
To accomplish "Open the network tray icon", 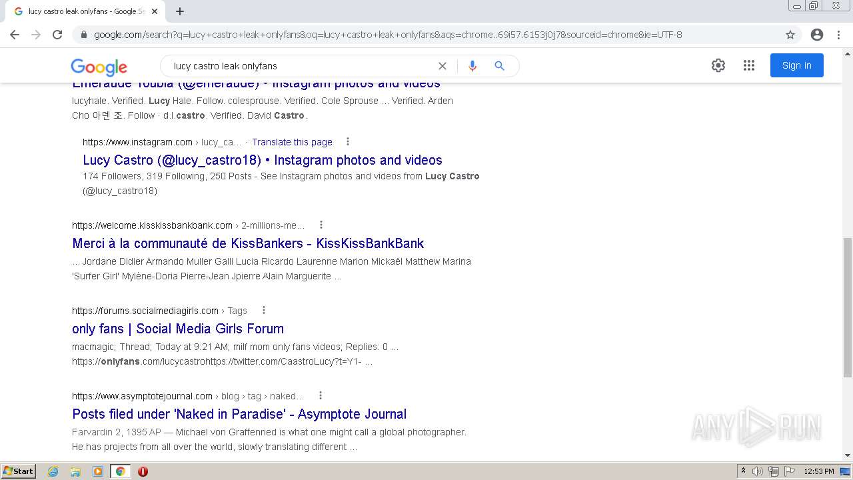I will (x=774, y=471).
